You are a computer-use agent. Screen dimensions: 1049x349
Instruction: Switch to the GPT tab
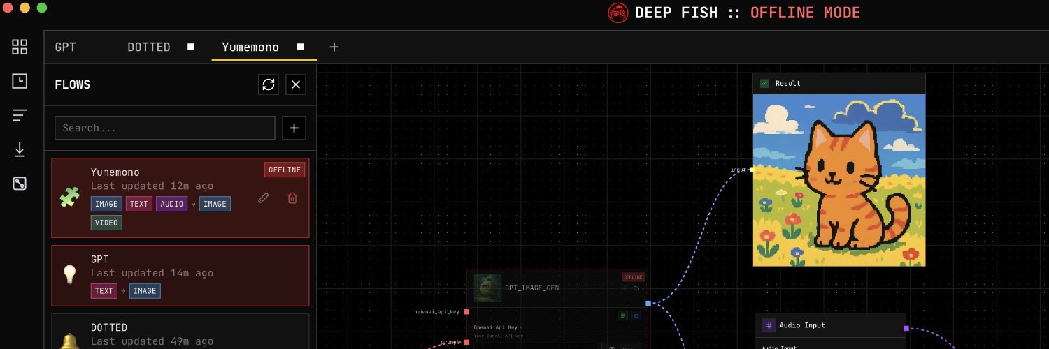tap(66, 47)
